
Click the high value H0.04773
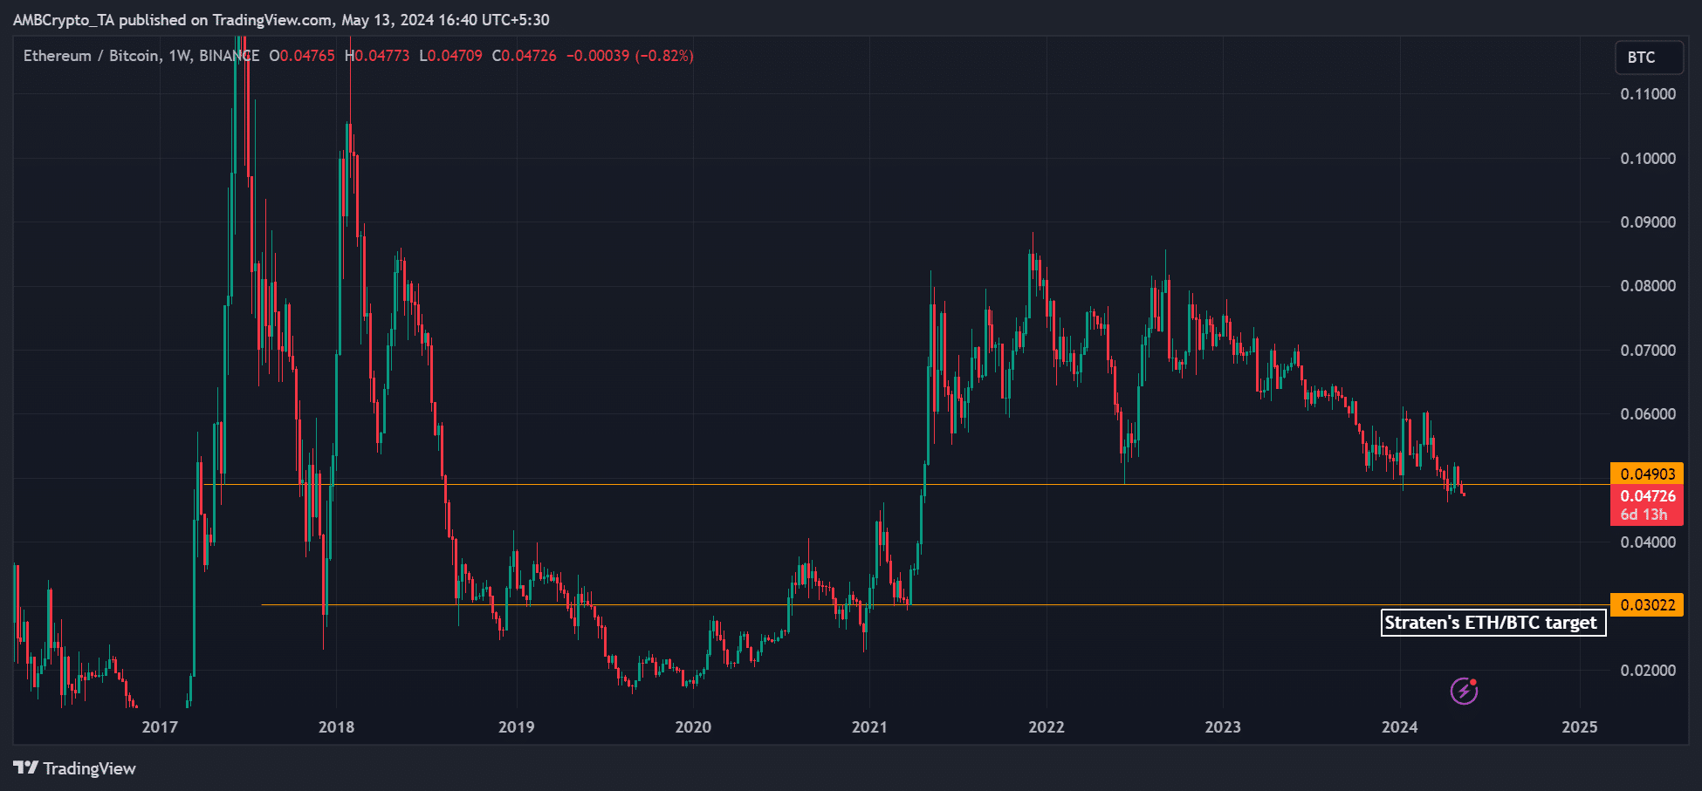click(x=377, y=56)
